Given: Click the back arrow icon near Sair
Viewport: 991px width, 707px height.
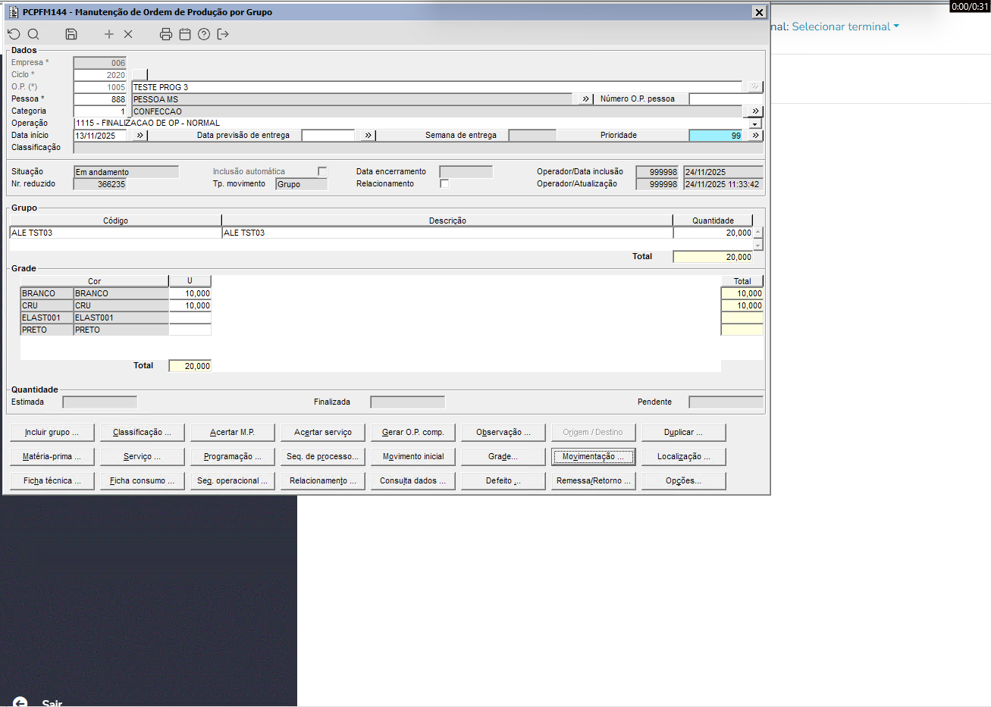Looking at the screenshot, I should [20, 702].
